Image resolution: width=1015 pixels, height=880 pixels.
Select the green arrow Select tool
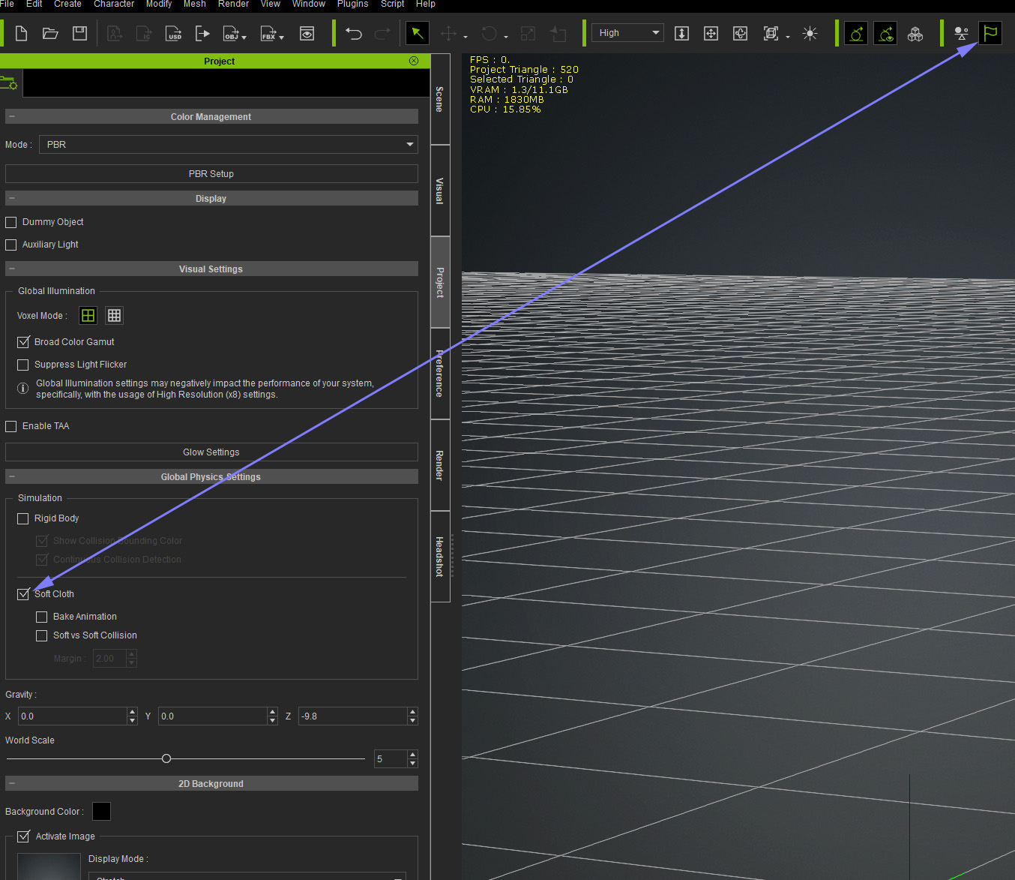(x=418, y=34)
